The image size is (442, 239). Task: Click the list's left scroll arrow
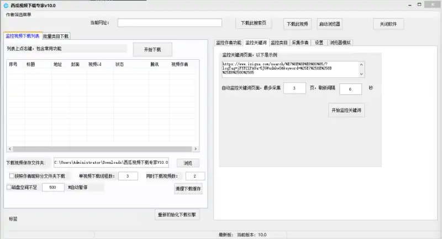10,149
